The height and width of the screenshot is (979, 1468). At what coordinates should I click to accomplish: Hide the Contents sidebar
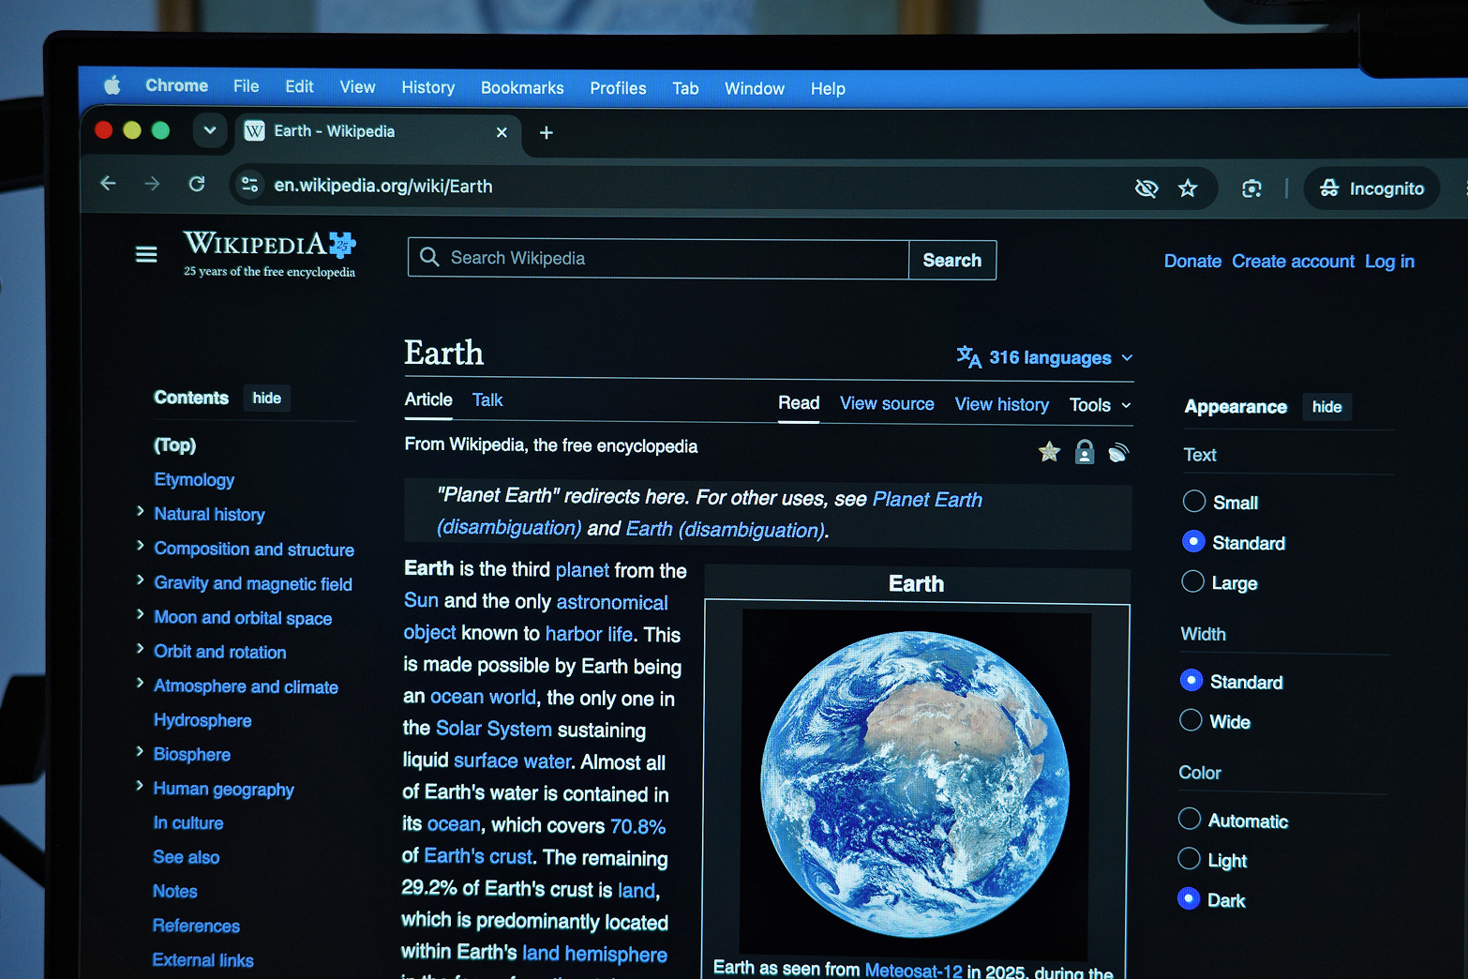pos(267,398)
